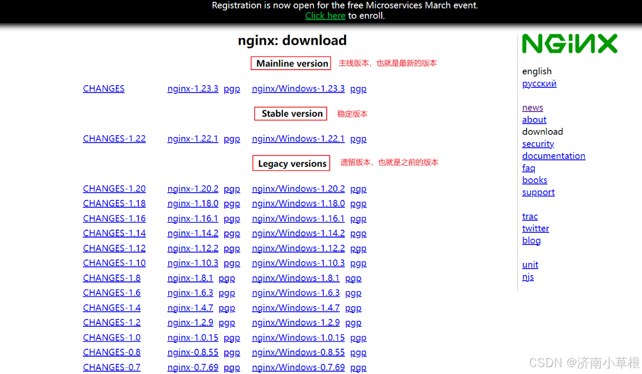642x374 pixels.
Task: Open pgp for nginx/Windows-1.23.3
Action: [x=358, y=89]
